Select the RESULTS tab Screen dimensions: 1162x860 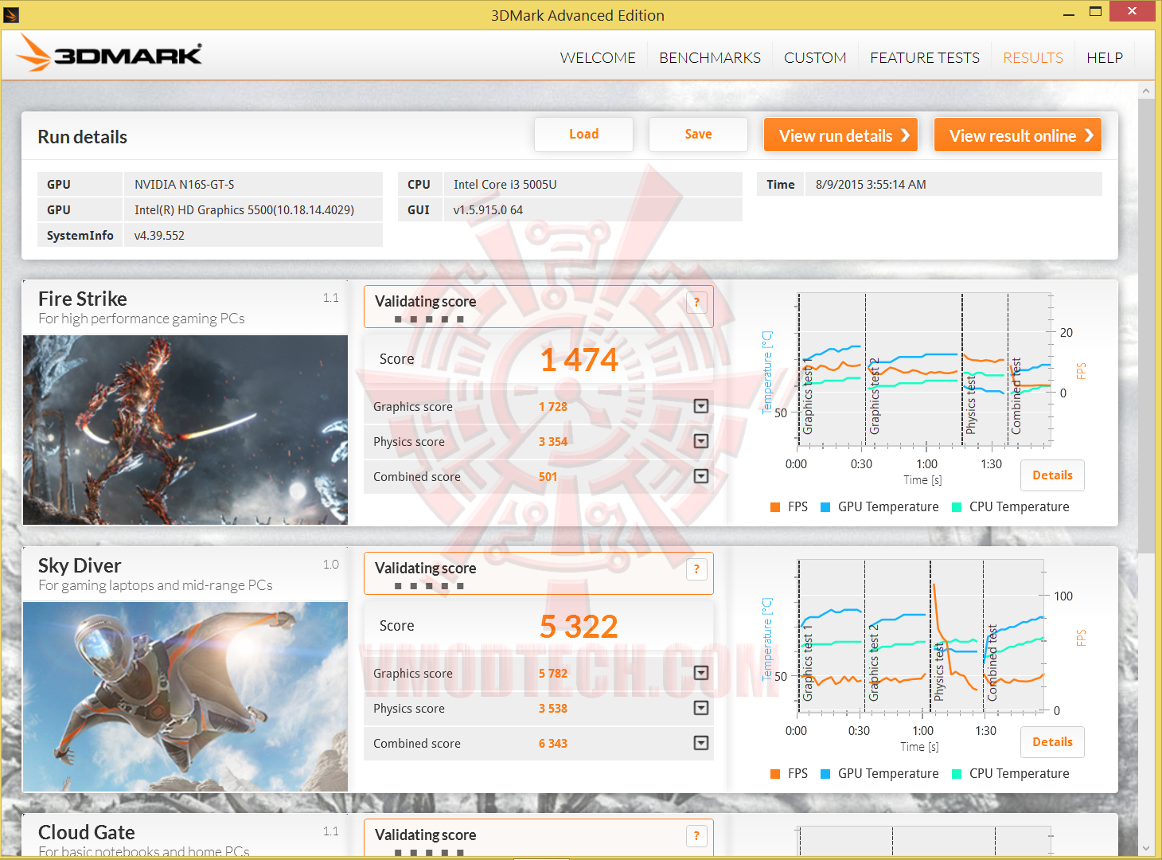[x=1033, y=58]
